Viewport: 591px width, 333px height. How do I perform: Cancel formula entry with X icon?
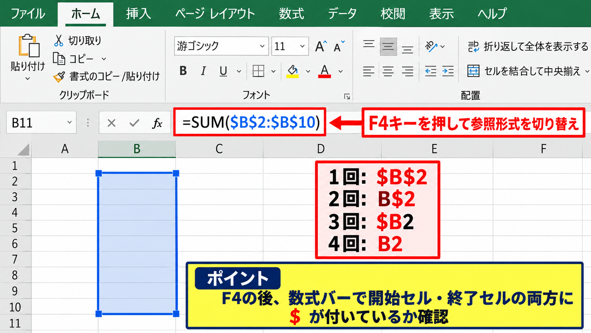(x=111, y=123)
